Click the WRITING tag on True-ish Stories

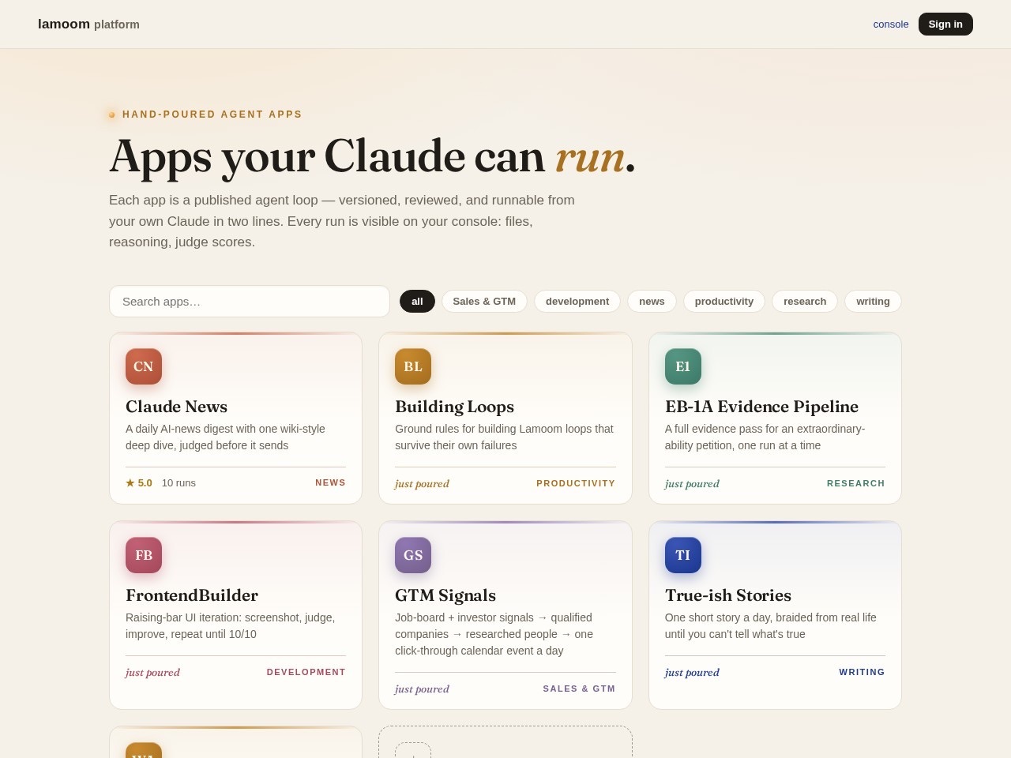[x=862, y=672]
